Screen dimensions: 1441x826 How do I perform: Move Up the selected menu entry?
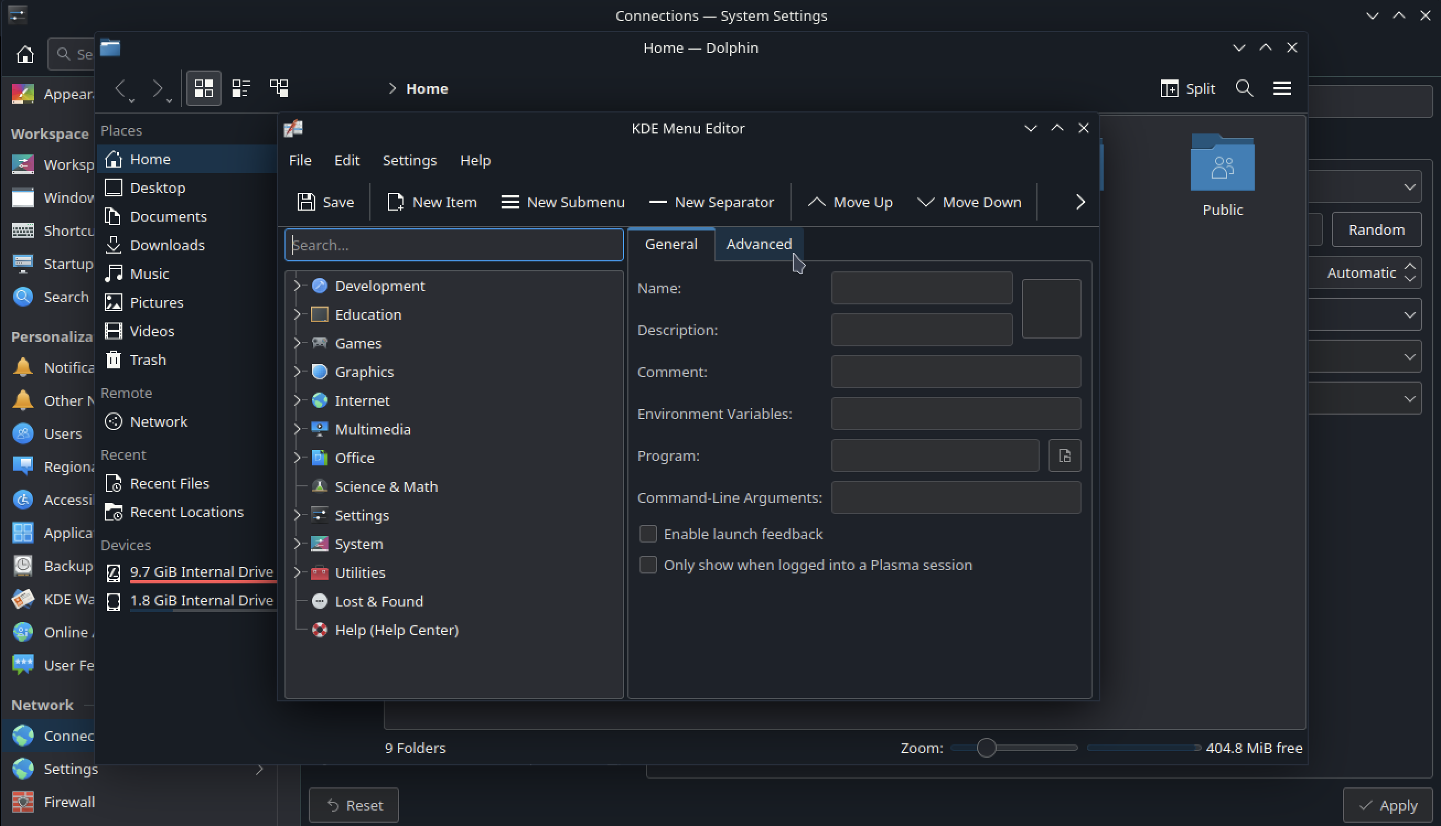click(x=850, y=202)
